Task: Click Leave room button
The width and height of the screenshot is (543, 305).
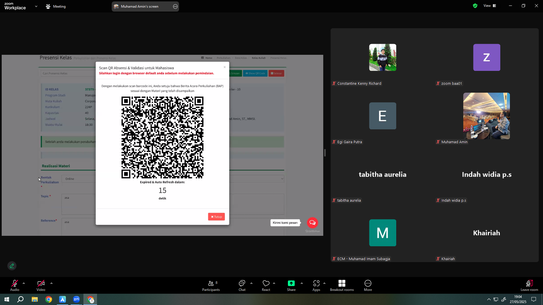Action: click(x=529, y=286)
